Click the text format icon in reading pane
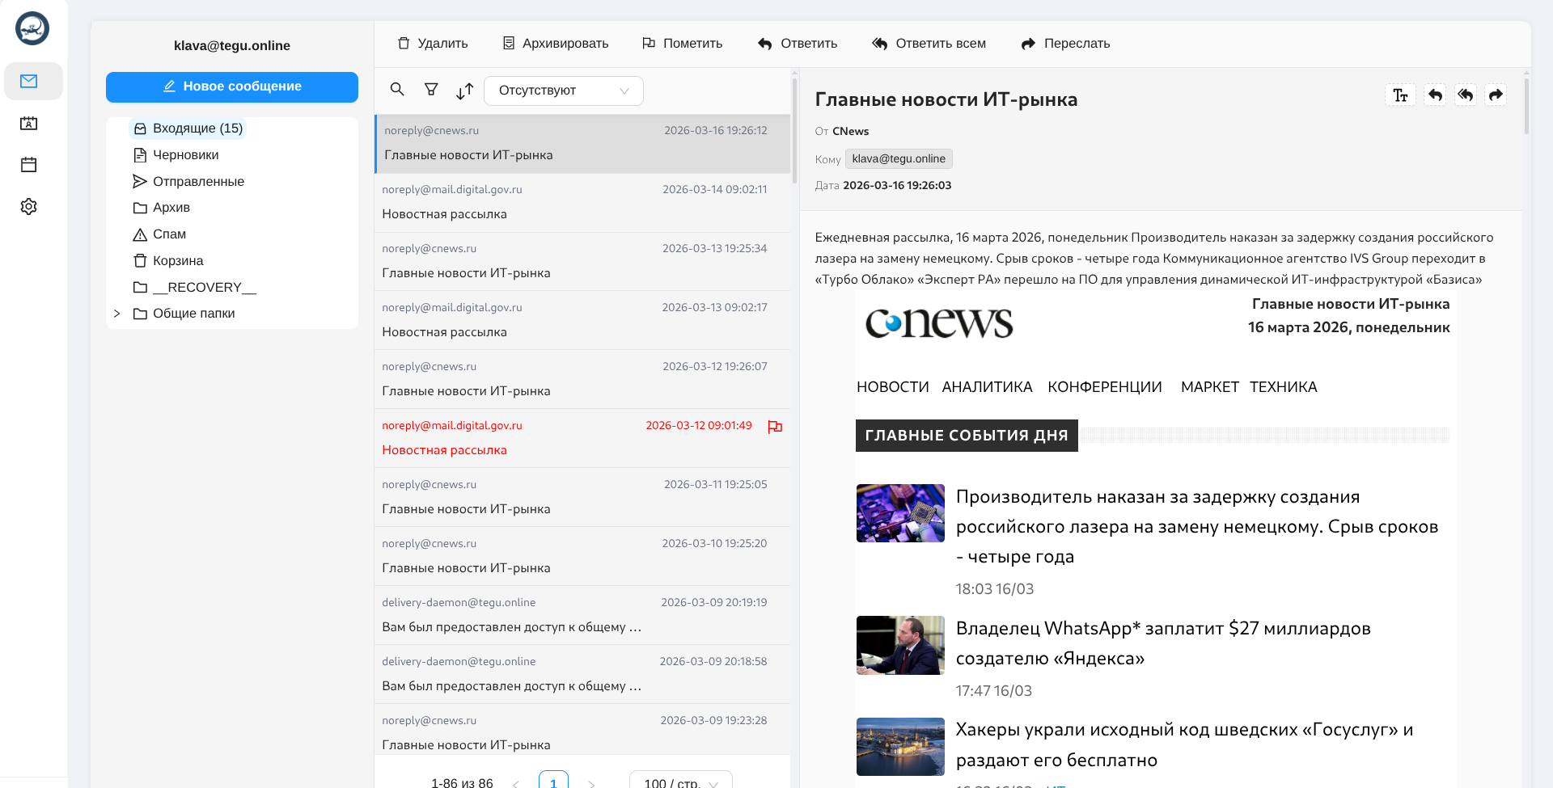The image size is (1553, 788). (x=1400, y=95)
